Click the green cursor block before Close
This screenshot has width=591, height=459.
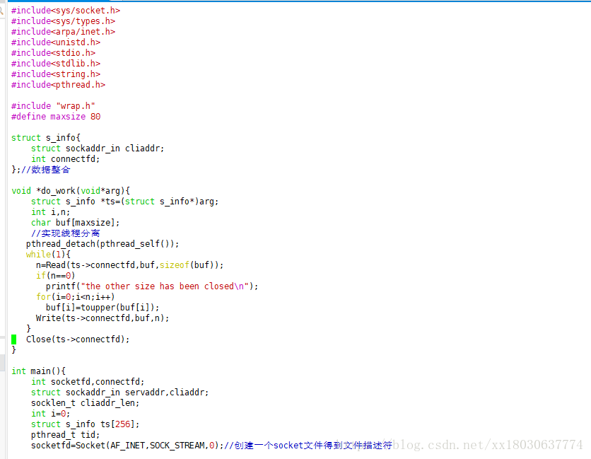tap(14, 339)
